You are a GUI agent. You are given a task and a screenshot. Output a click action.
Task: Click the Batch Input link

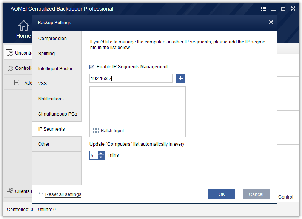coord(112,131)
